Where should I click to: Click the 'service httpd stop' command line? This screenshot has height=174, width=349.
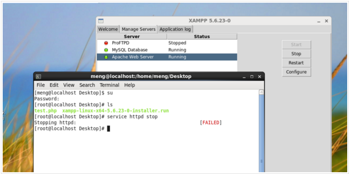(132, 117)
